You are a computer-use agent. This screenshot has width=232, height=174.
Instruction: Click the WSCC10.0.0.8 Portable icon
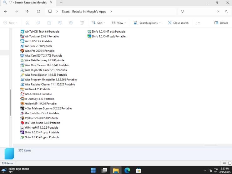(22, 94)
